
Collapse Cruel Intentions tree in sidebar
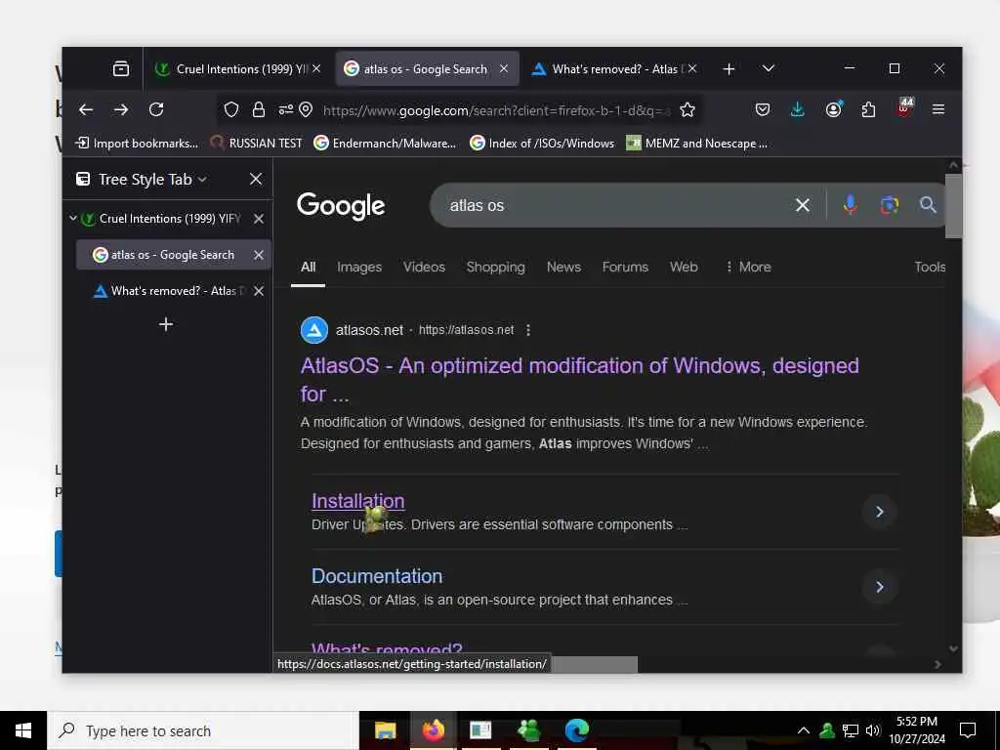[x=72, y=218]
